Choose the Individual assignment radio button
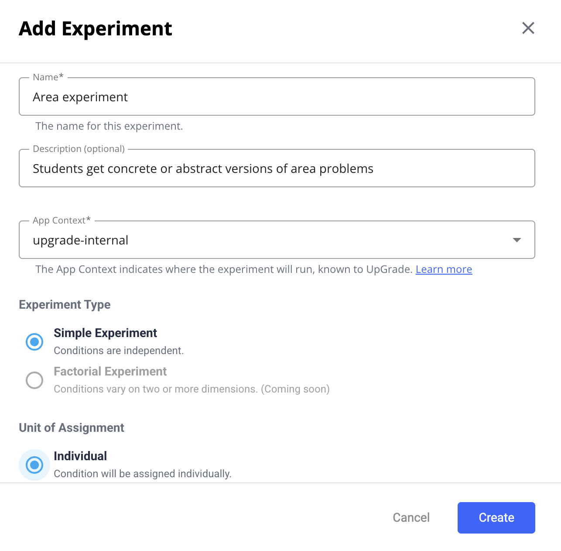Image resolution: width=561 pixels, height=551 pixels. tap(34, 465)
